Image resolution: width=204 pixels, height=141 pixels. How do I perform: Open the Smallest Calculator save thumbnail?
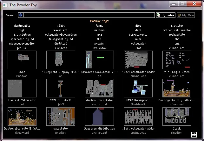click(99, 60)
